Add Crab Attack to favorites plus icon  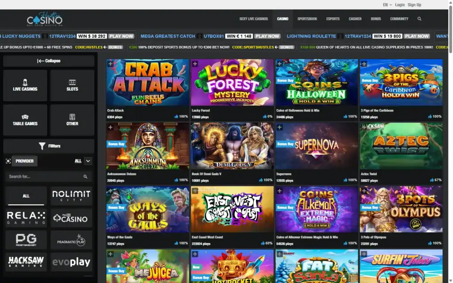point(110,64)
